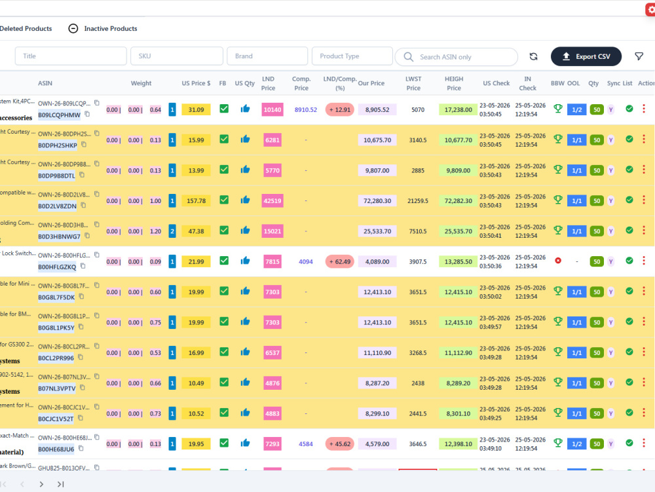This screenshot has width=655, height=492.
Task: Click BBW trophy icon for B0DP9B8DTL
Action: pos(557,170)
